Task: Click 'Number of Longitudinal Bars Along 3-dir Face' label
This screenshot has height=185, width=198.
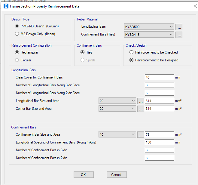Action: (x=48, y=85)
